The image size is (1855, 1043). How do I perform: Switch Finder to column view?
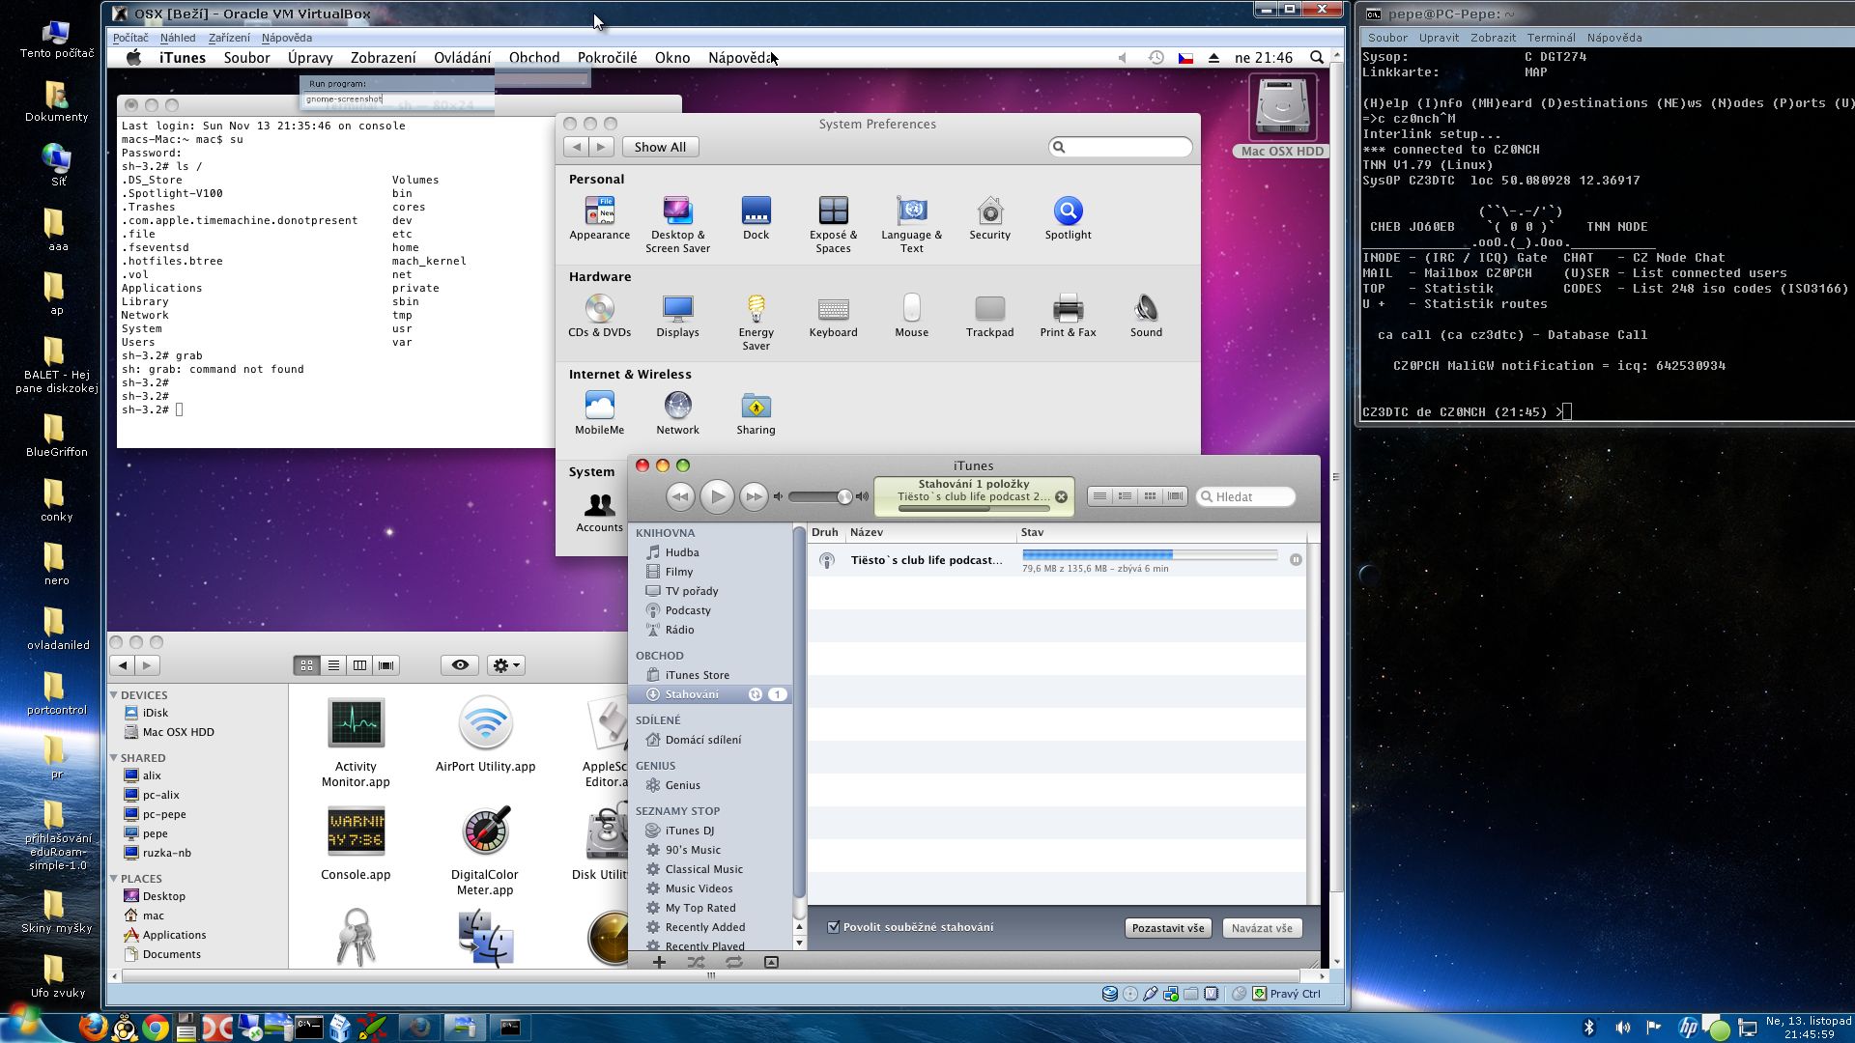(x=359, y=665)
